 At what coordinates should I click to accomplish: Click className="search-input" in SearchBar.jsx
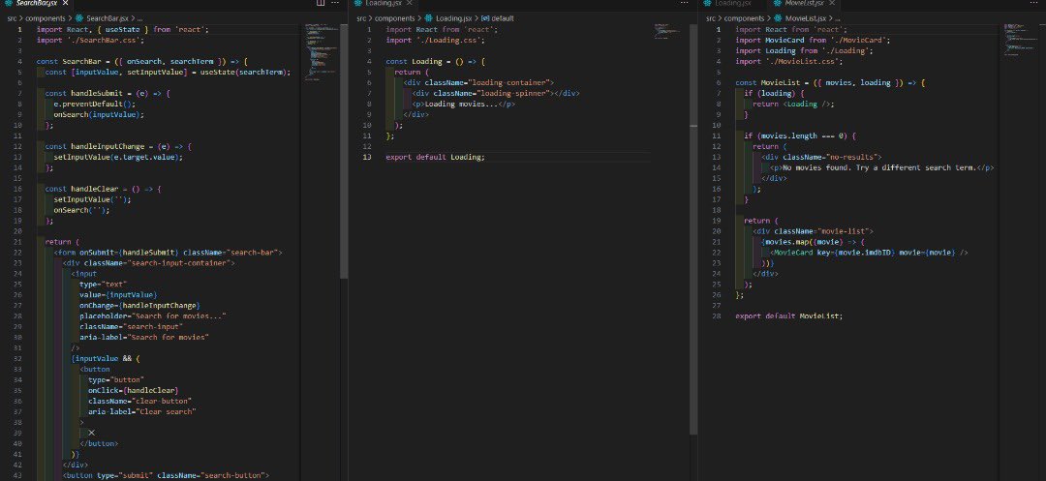[132, 326]
